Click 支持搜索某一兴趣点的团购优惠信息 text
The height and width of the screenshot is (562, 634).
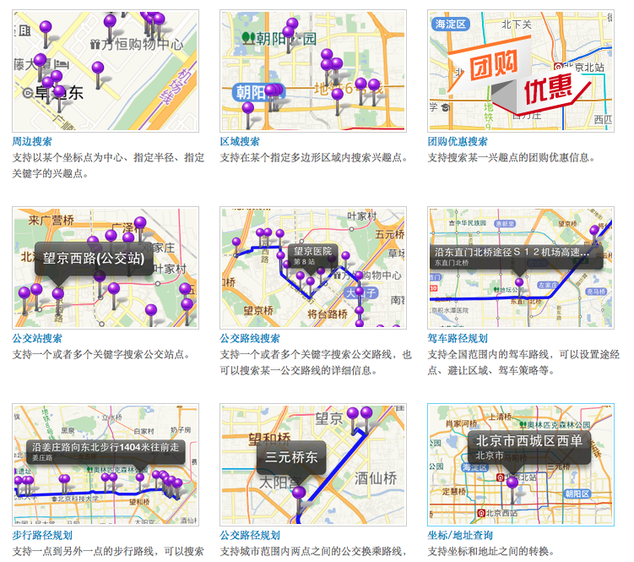[511, 157]
